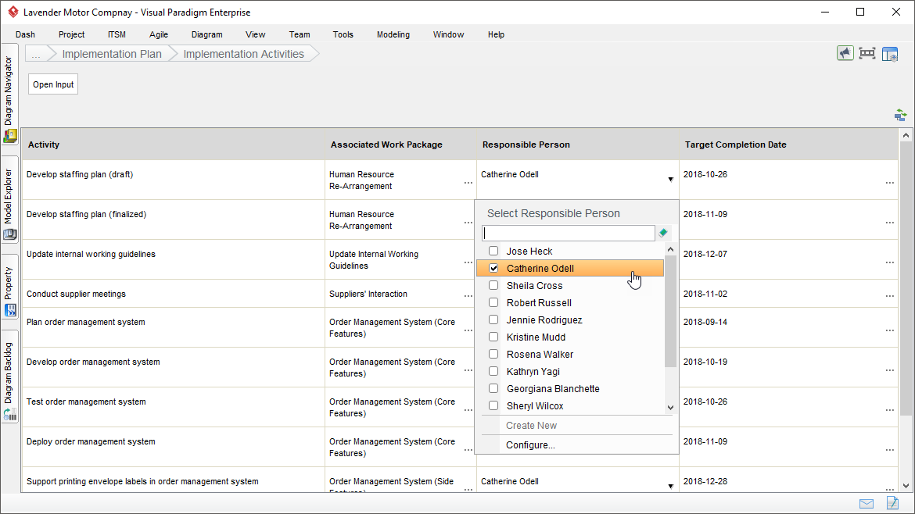Click the note document icon in status bar

(x=892, y=503)
